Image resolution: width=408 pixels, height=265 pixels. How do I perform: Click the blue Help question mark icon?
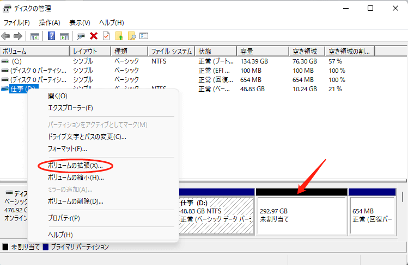[52, 36]
